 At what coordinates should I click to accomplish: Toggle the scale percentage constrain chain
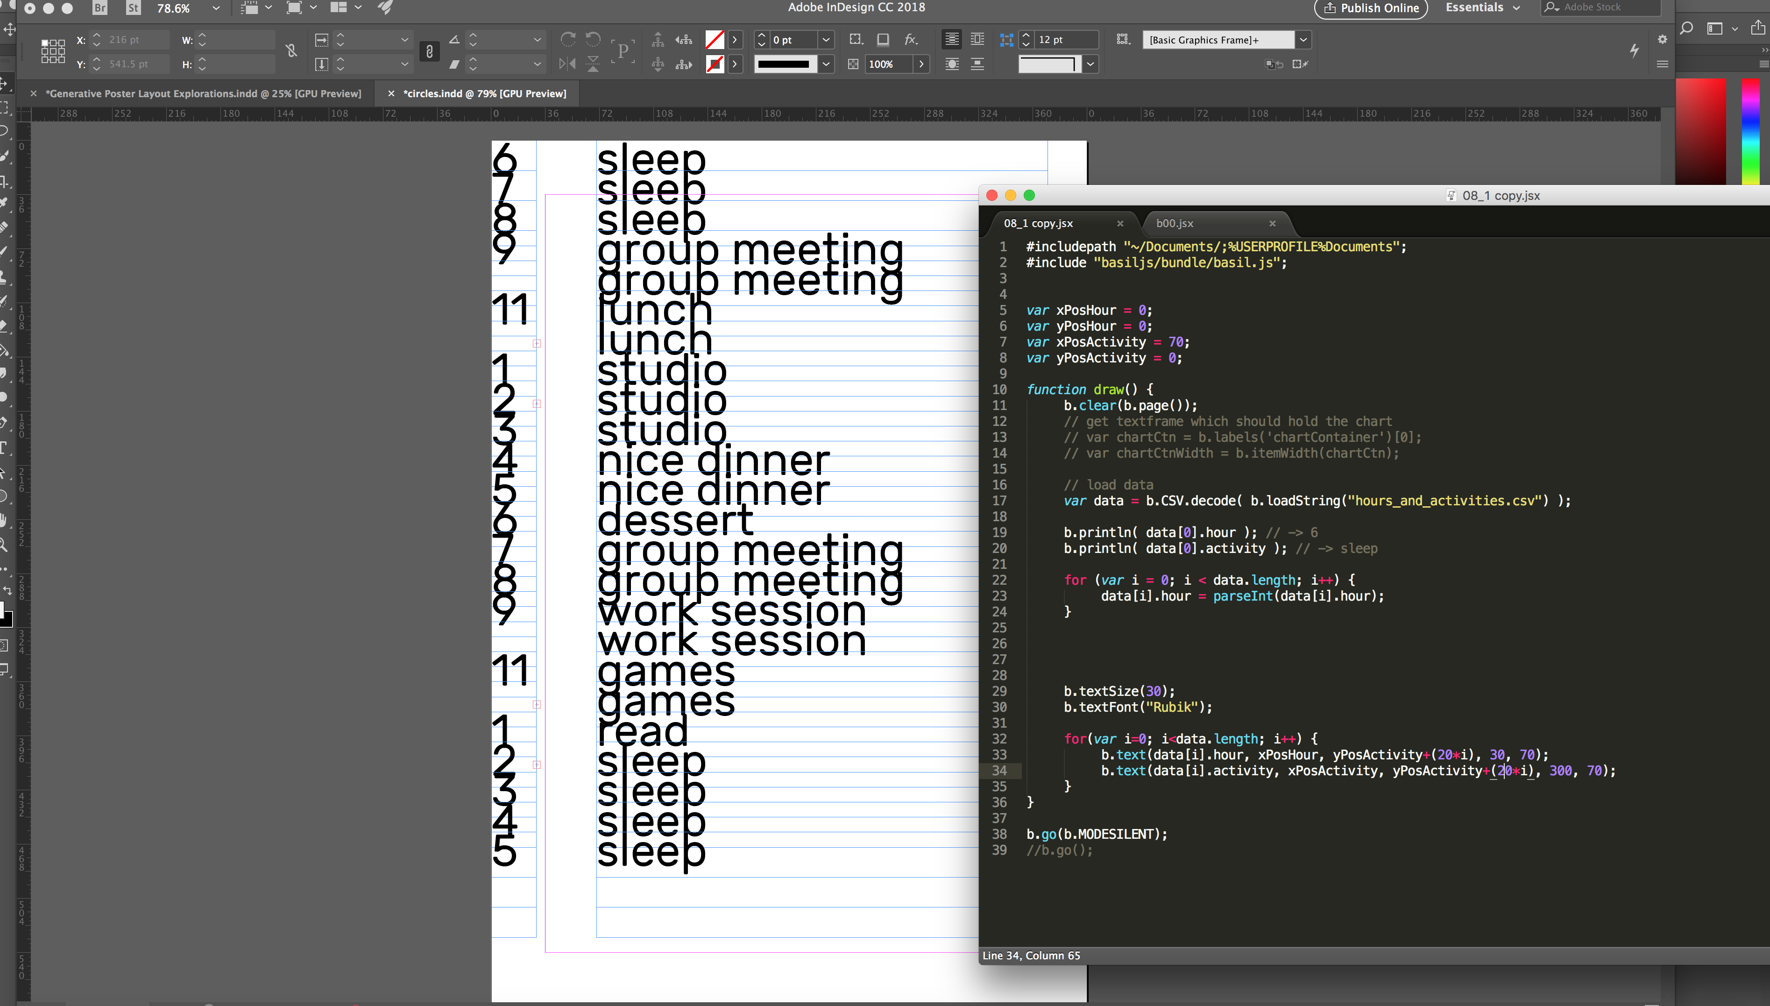point(429,51)
